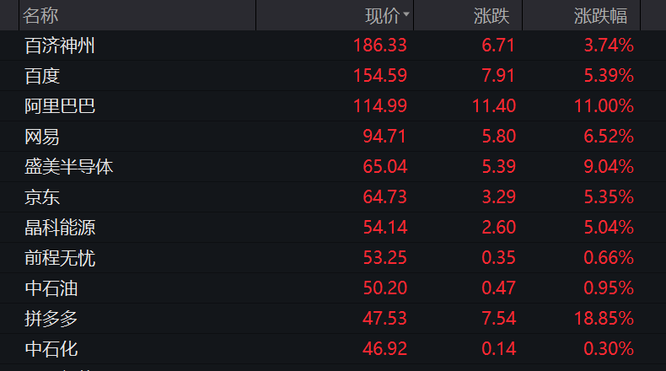Sort the list by 现价 header

383,15
